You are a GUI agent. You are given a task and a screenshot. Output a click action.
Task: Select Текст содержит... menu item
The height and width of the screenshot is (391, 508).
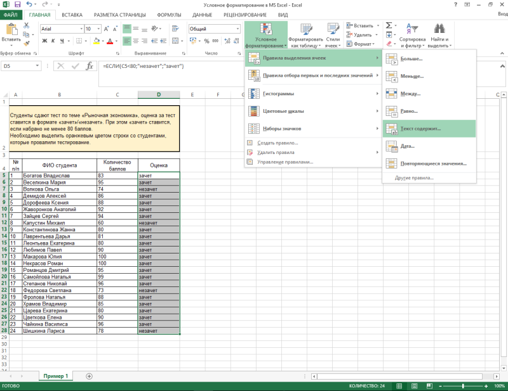pos(429,129)
